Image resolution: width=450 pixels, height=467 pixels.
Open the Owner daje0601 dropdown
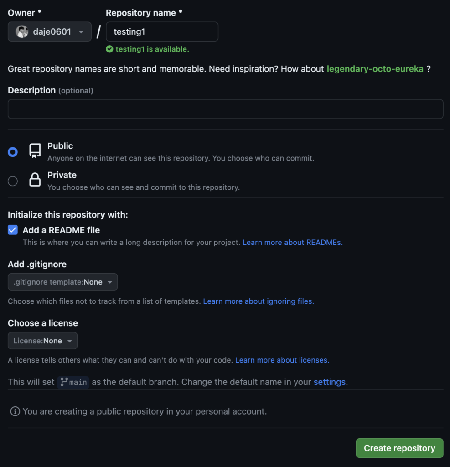tap(49, 31)
